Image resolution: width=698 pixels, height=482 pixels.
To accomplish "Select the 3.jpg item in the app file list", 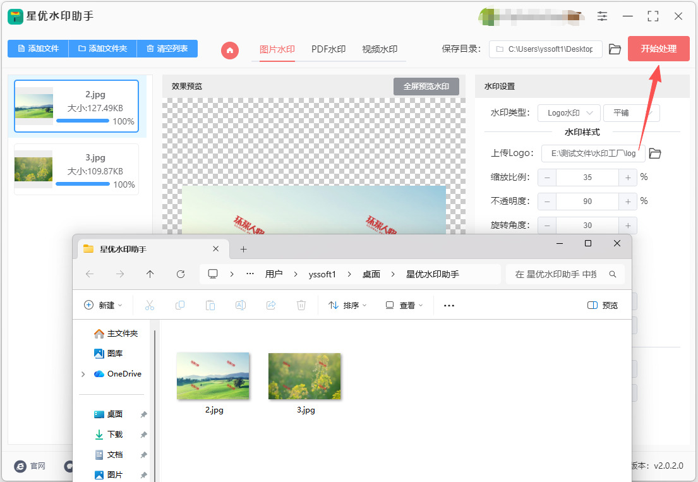I will [x=76, y=169].
